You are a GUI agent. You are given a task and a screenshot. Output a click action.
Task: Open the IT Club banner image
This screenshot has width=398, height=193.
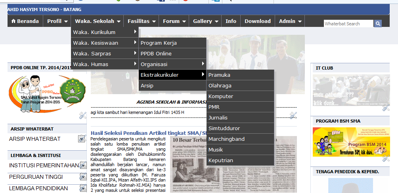(x=351, y=90)
